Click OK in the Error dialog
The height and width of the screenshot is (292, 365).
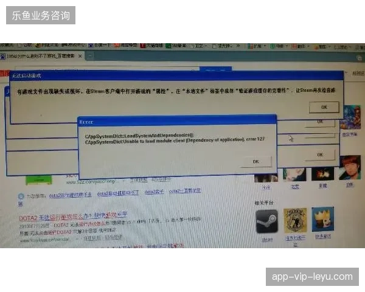(x=256, y=161)
